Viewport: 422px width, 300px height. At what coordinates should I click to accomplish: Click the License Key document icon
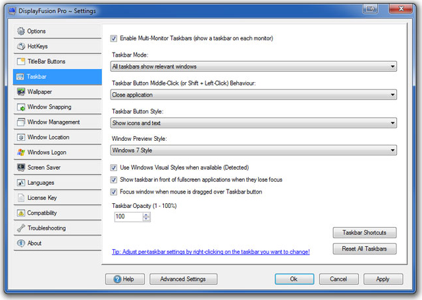(20, 198)
